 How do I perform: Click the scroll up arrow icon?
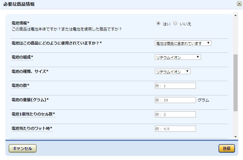(x=235, y=15)
